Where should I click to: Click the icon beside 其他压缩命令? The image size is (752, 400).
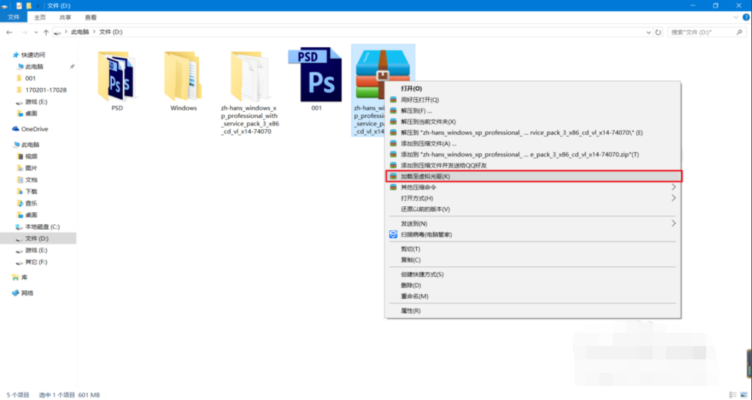[393, 187]
